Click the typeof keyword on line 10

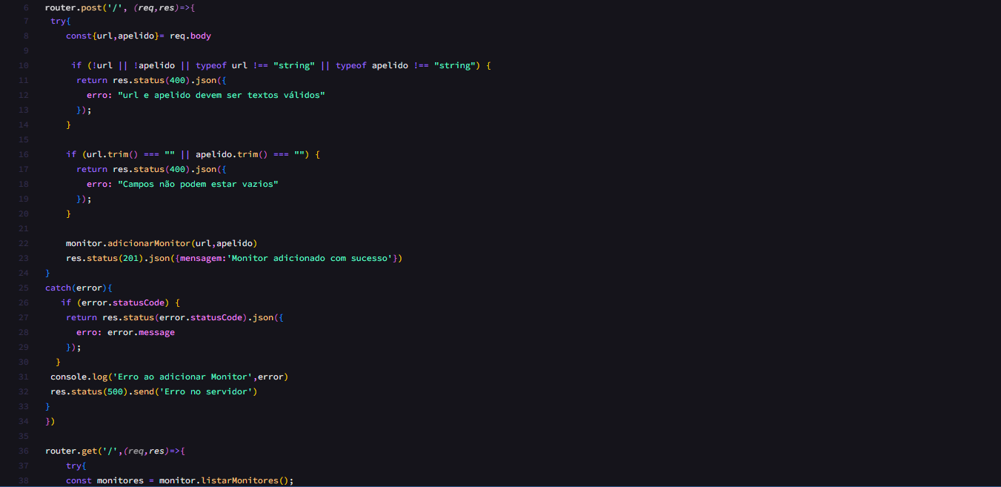[x=210, y=65]
